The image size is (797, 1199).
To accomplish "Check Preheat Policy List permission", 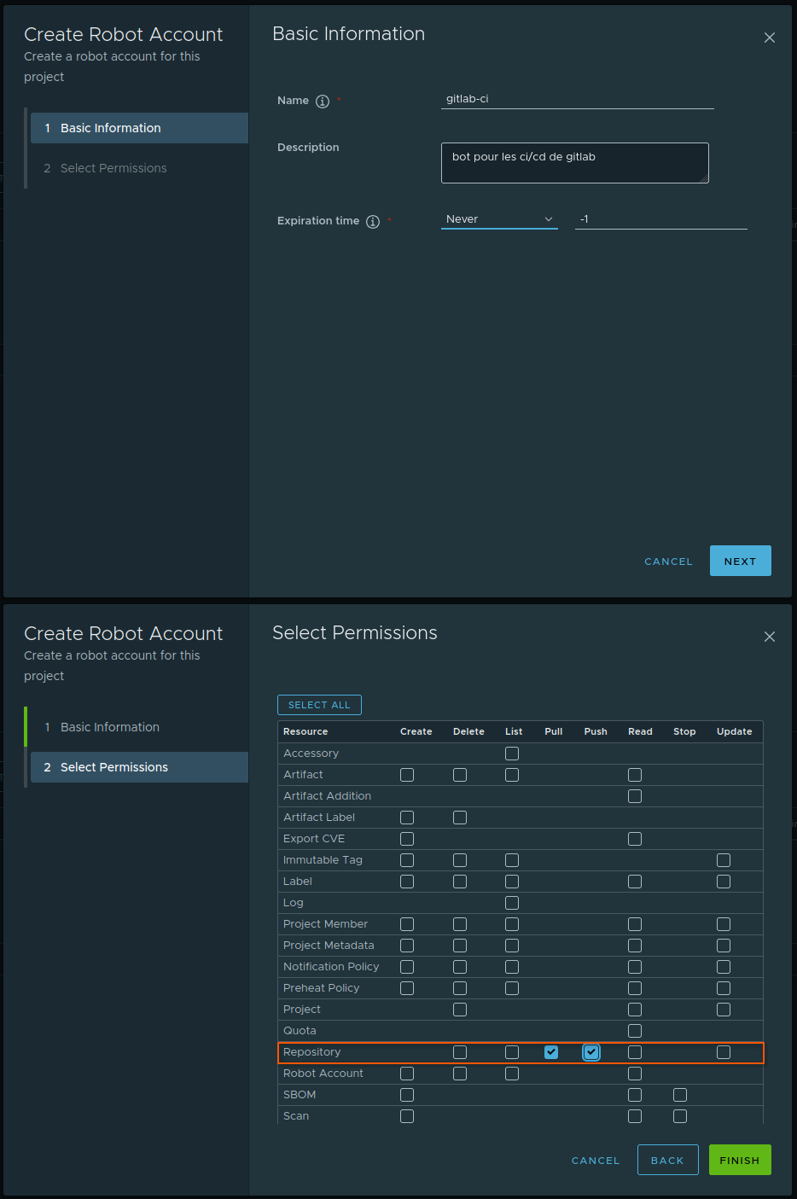I will 512,988.
